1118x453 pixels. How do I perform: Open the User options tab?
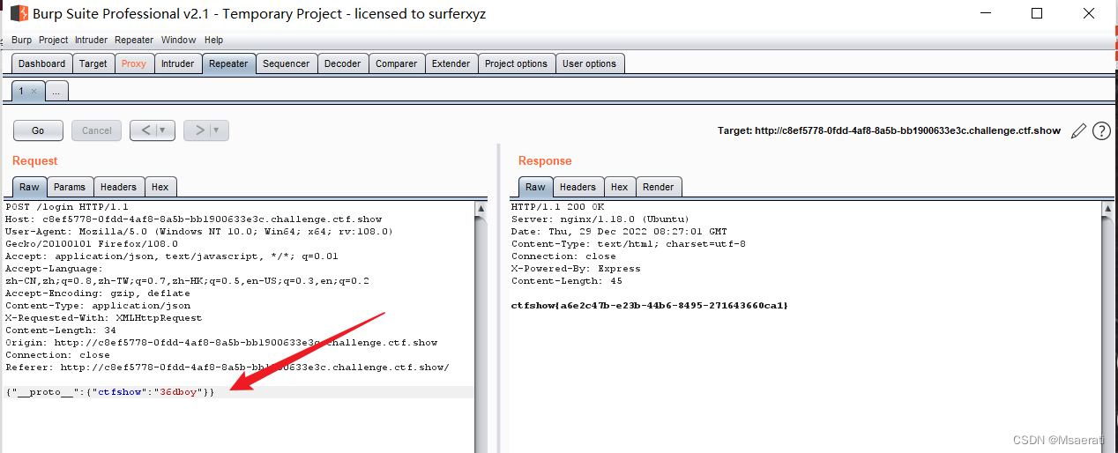pos(590,63)
